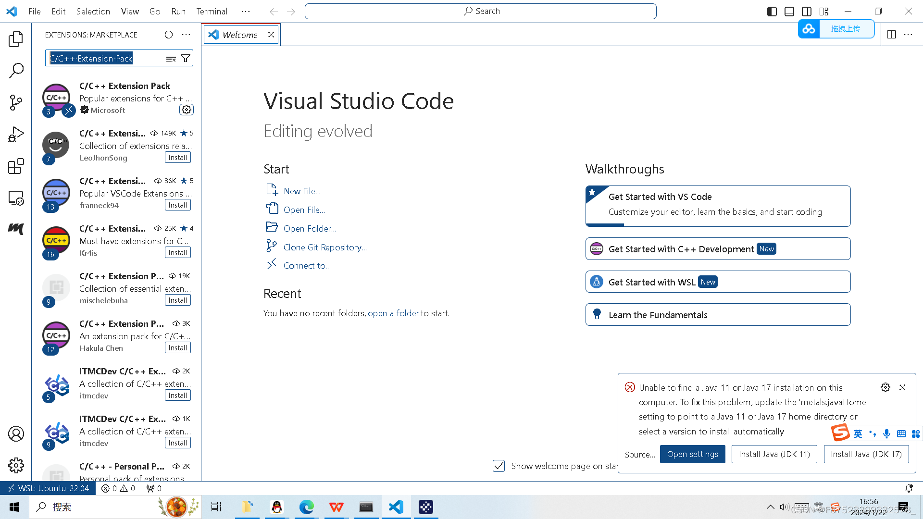
Task: Click the Extensions filter icon
Action: (186, 58)
